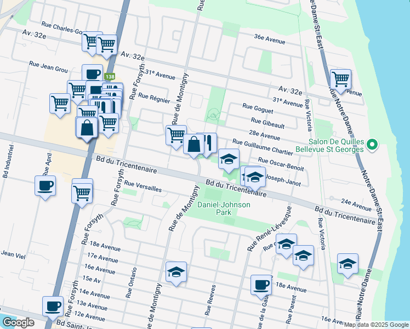Click the shopping cart marker beside Rue Versailles
Viewport: 410px width, 329px height.
[82, 193]
